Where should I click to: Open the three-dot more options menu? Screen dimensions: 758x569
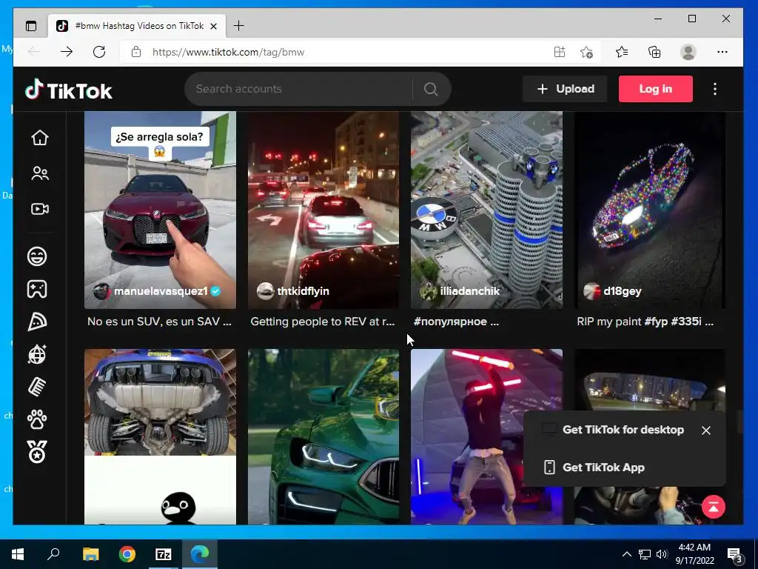tap(715, 89)
